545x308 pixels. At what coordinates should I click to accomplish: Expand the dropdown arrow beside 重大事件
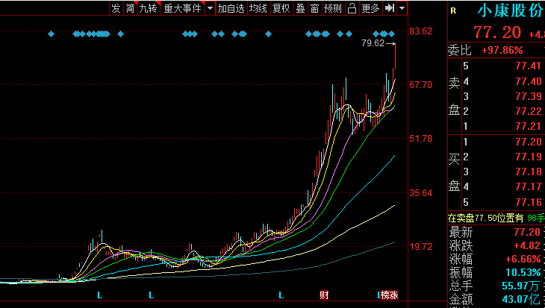click(210, 8)
